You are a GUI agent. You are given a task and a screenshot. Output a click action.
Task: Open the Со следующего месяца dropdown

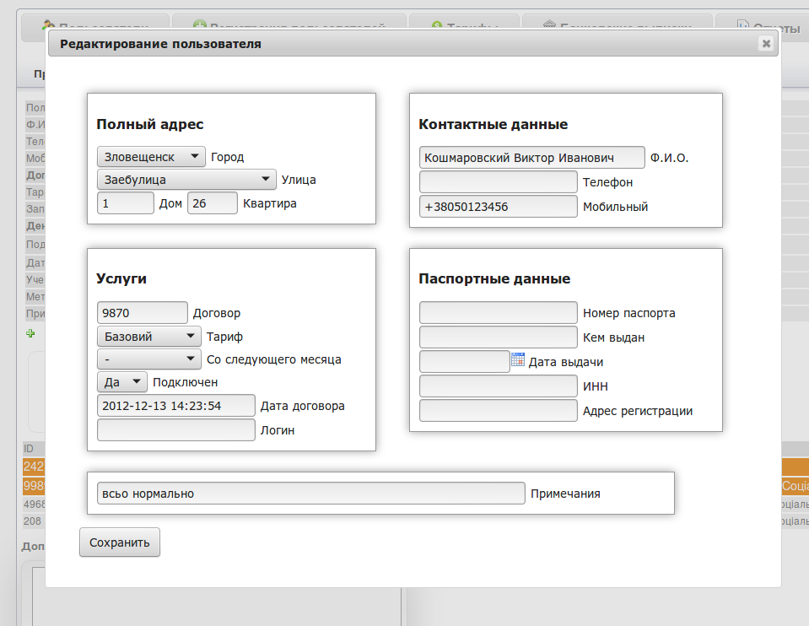coord(148,359)
